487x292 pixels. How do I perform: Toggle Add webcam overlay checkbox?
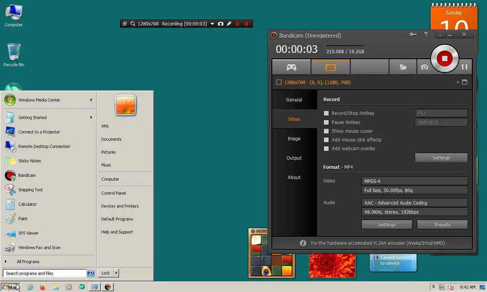coord(326,149)
